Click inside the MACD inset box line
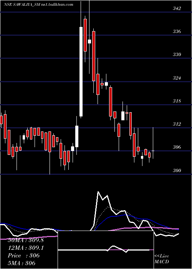This screenshot has width=192, height=269. tap(106, 250)
